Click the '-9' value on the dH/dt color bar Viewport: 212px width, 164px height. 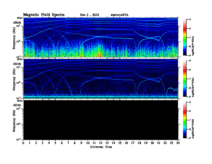(x=190, y=55)
